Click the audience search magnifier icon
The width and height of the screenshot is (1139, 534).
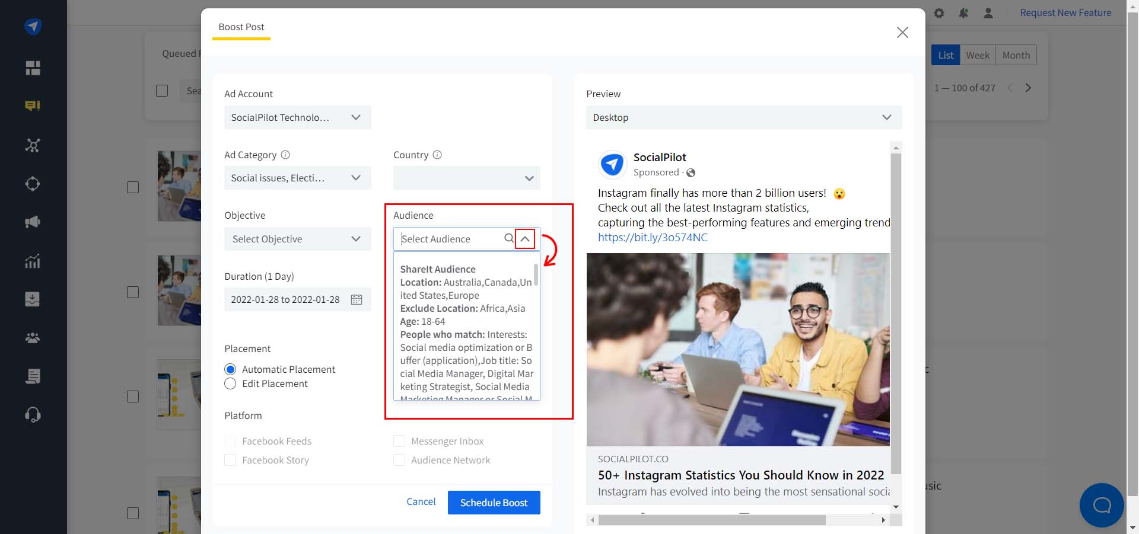click(509, 238)
